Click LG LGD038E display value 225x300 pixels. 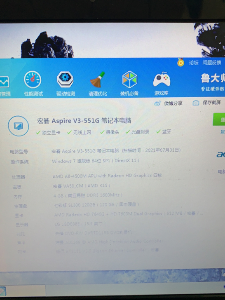click(80, 224)
